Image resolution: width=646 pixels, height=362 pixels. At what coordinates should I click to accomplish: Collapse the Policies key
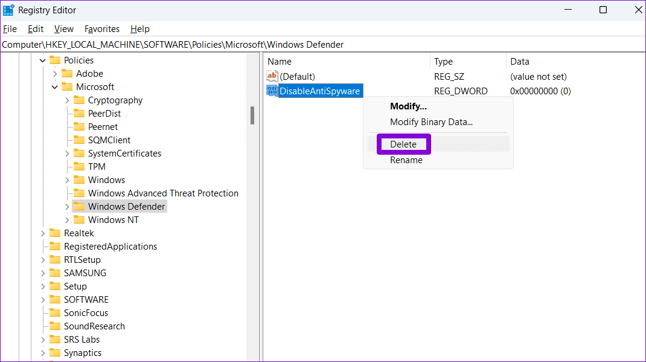(x=42, y=60)
